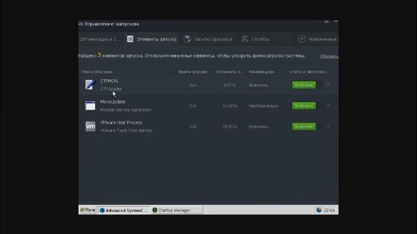Click the Необязательно recommendation for MicroUpdate
Viewport: 417px width, 234px height.
point(264,106)
